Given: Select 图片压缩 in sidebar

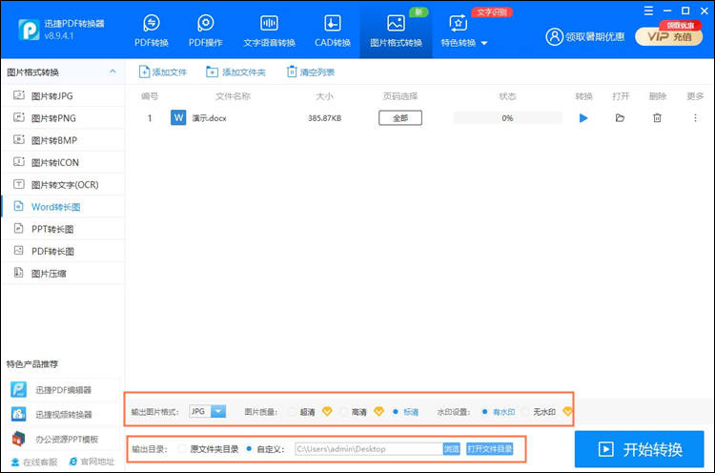Looking at the screenshot, I should point(63,274).
